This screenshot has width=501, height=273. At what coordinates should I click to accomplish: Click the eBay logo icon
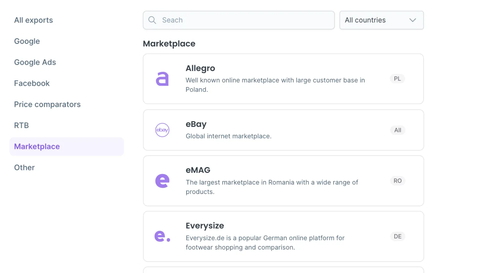coord(162,130)
